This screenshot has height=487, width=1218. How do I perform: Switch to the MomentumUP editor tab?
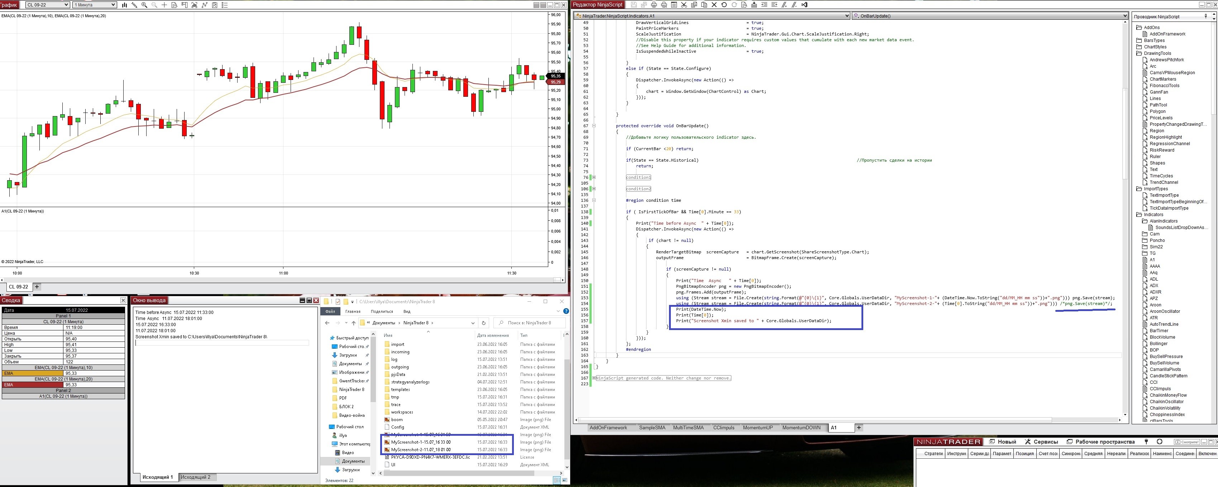758,428
